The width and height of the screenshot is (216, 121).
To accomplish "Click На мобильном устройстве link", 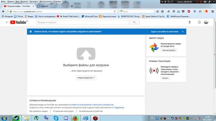I will (91, 111).
